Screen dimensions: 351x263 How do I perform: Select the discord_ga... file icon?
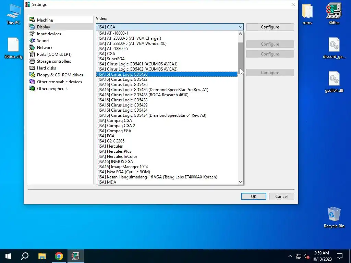(334, 48)
